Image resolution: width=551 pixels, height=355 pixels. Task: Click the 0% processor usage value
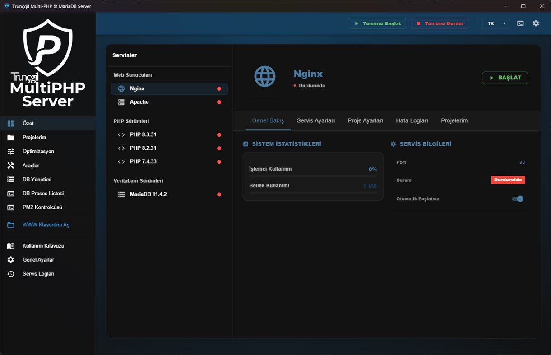(x=373, y=169)
